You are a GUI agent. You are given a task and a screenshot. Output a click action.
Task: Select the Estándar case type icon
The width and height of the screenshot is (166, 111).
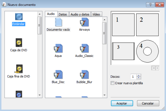(19, 17)
